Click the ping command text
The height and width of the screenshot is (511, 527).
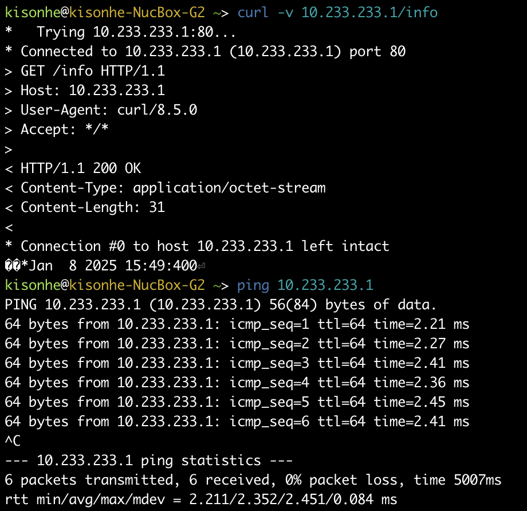click(253, 286)
